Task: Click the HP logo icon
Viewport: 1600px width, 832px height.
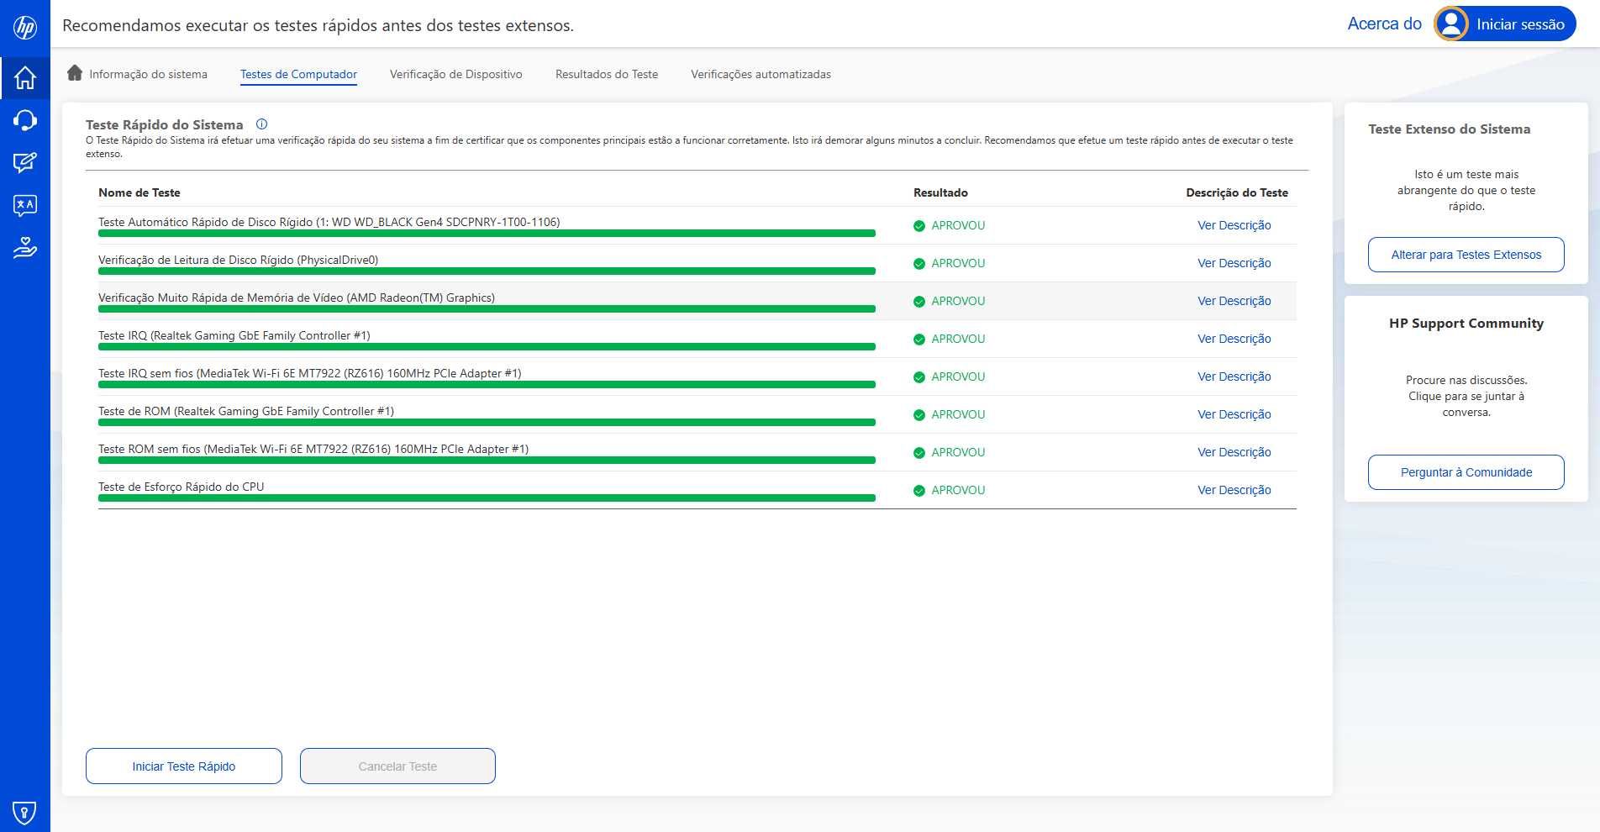Action: (25, 28)
